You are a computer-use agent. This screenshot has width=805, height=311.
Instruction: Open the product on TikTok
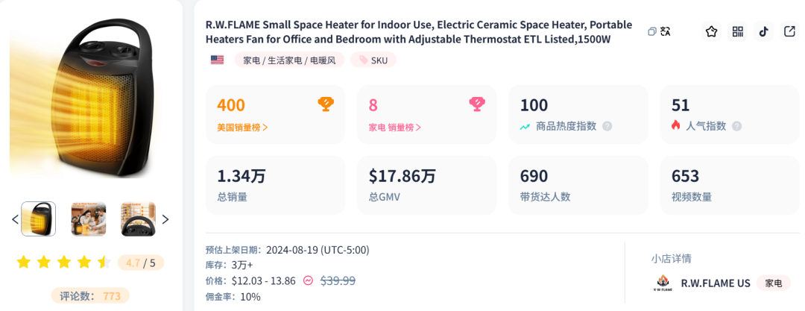pos(763,31)
